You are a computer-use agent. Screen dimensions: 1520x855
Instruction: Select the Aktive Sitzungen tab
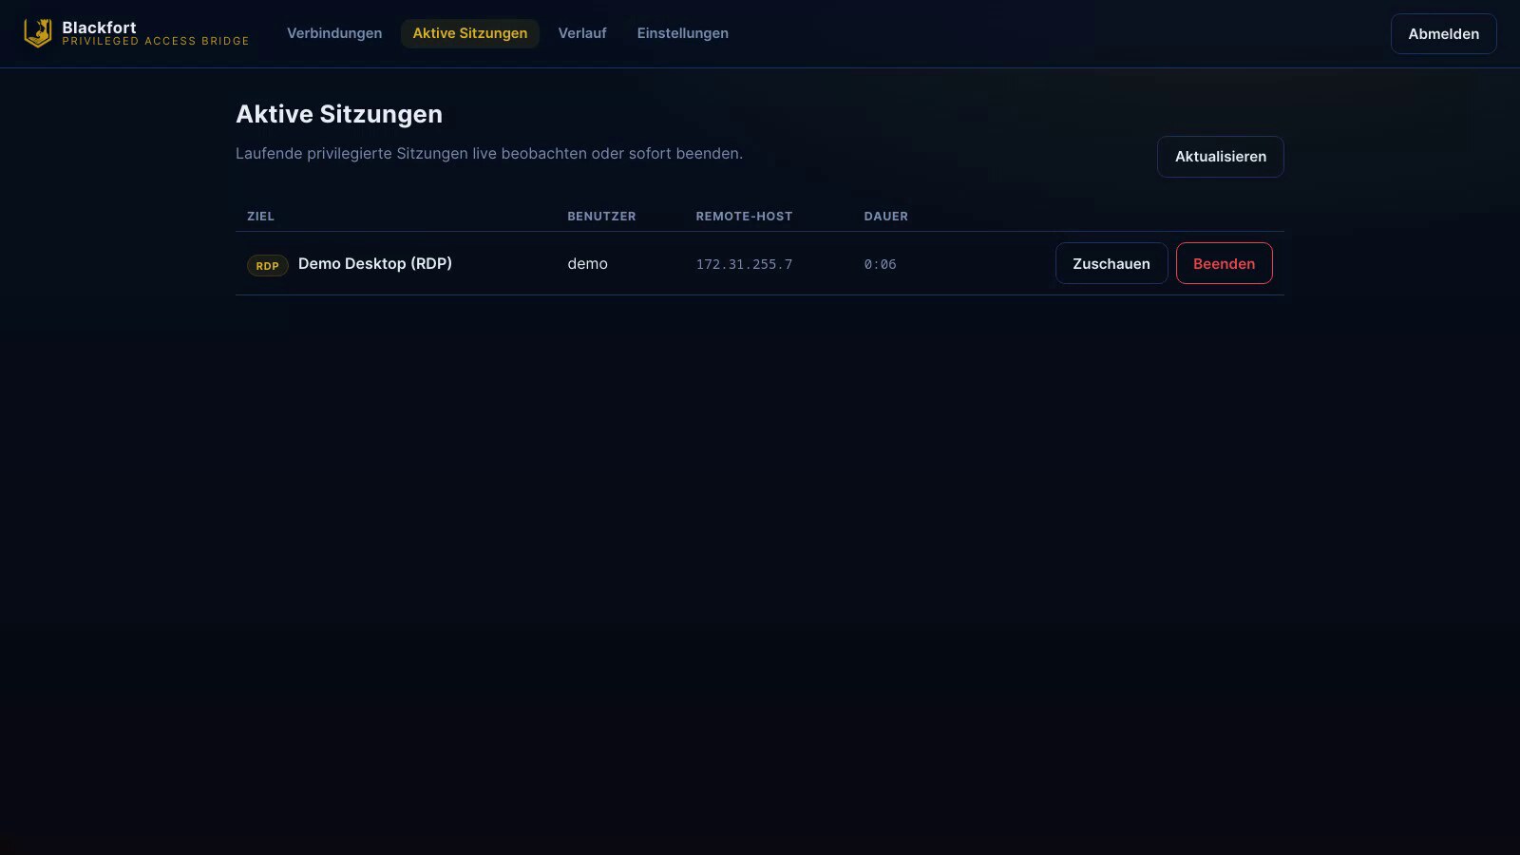click(470, 33)
